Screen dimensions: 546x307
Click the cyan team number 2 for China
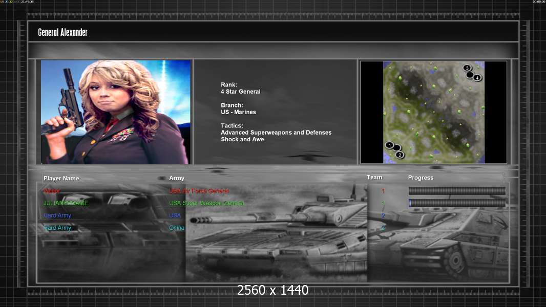(383, 228)
